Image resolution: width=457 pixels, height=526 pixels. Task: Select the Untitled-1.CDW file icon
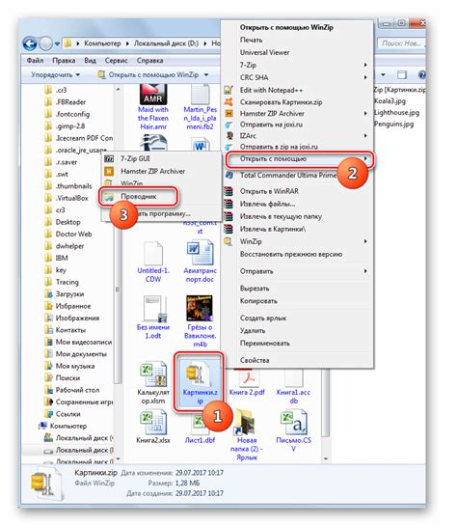click(153, 253)
